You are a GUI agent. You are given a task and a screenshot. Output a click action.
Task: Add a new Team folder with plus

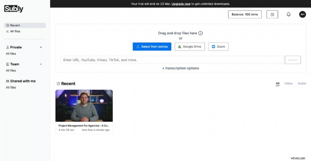pyautogui.click(x=41, y=64)
